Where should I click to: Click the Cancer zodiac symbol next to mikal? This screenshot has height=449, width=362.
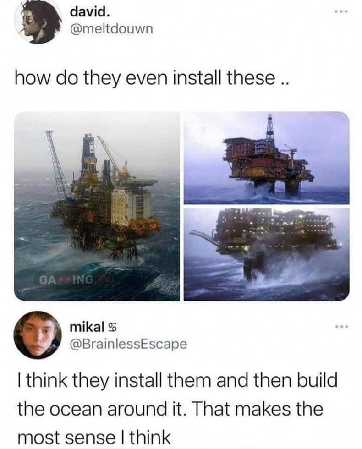(x=110, y=327)
